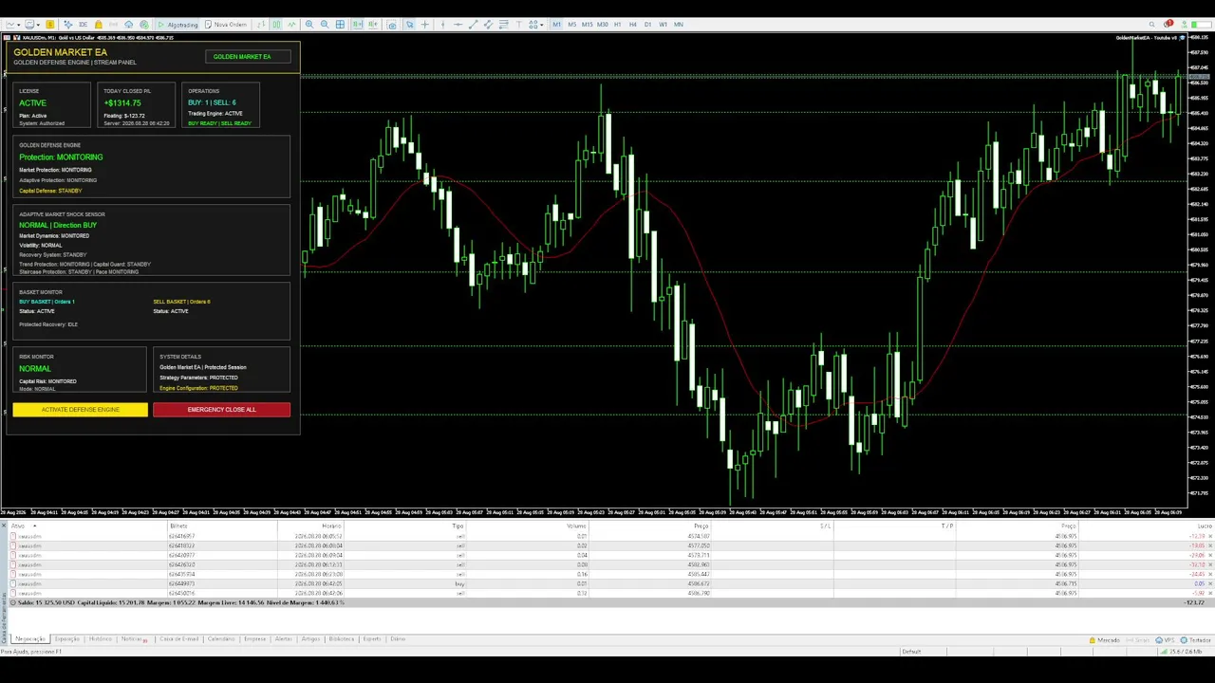Image resolution: width=1215 pixels, height=683 pixels.
Task: Select the crosshair tool
Action: [x=424, y=25]
